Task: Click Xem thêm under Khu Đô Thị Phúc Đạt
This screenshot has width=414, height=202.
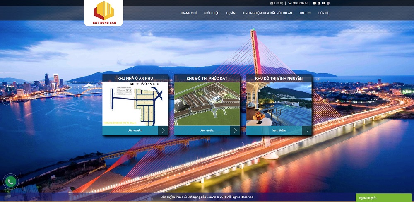Action: click(x=207, y=130)
